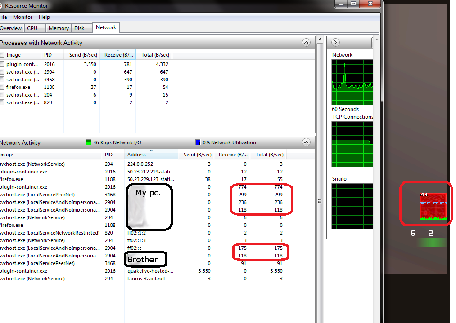
Task: Maximize the Resource Monitor window
Action: coord(354,4)
